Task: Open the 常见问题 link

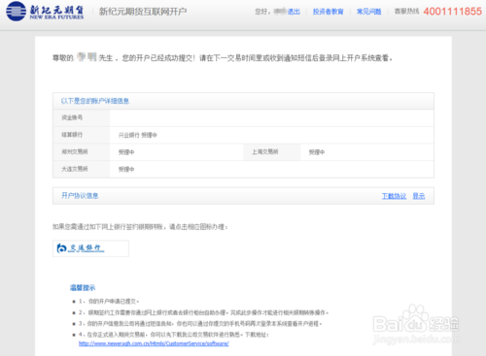Action: [368, 12]
